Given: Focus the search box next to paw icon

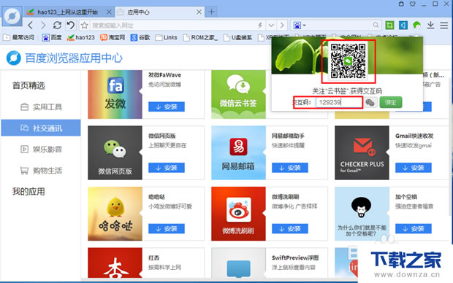Looking at the screenshot, I should pos(339,26).
